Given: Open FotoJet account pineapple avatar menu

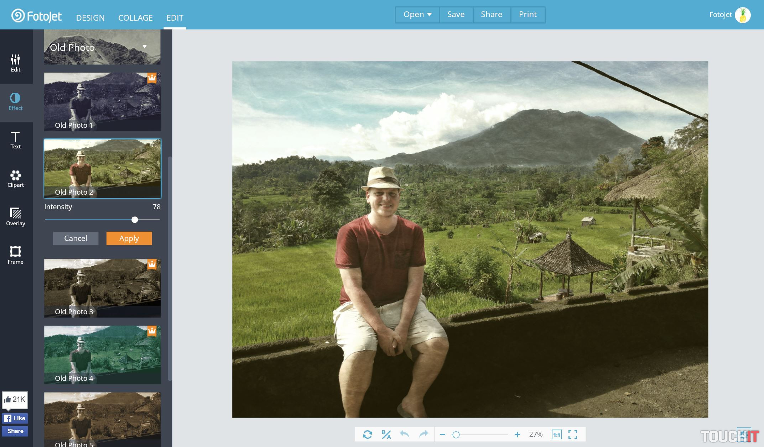Looking at the screenshot, I should (x=743, y=15).
